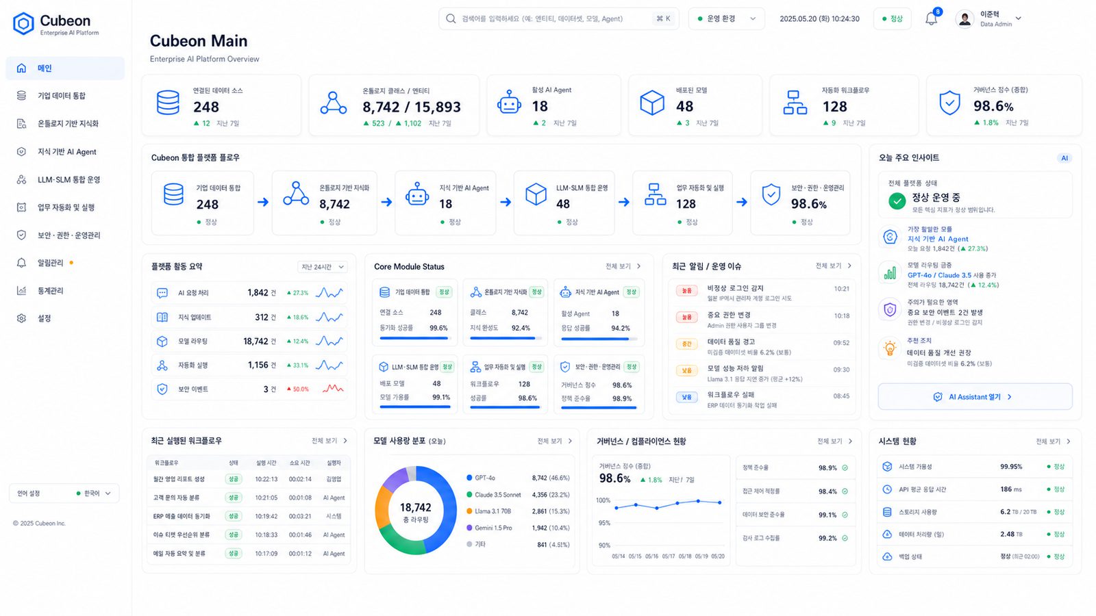Click the 모델 라우팅 급증 bar chart icon

coord(890,273)
